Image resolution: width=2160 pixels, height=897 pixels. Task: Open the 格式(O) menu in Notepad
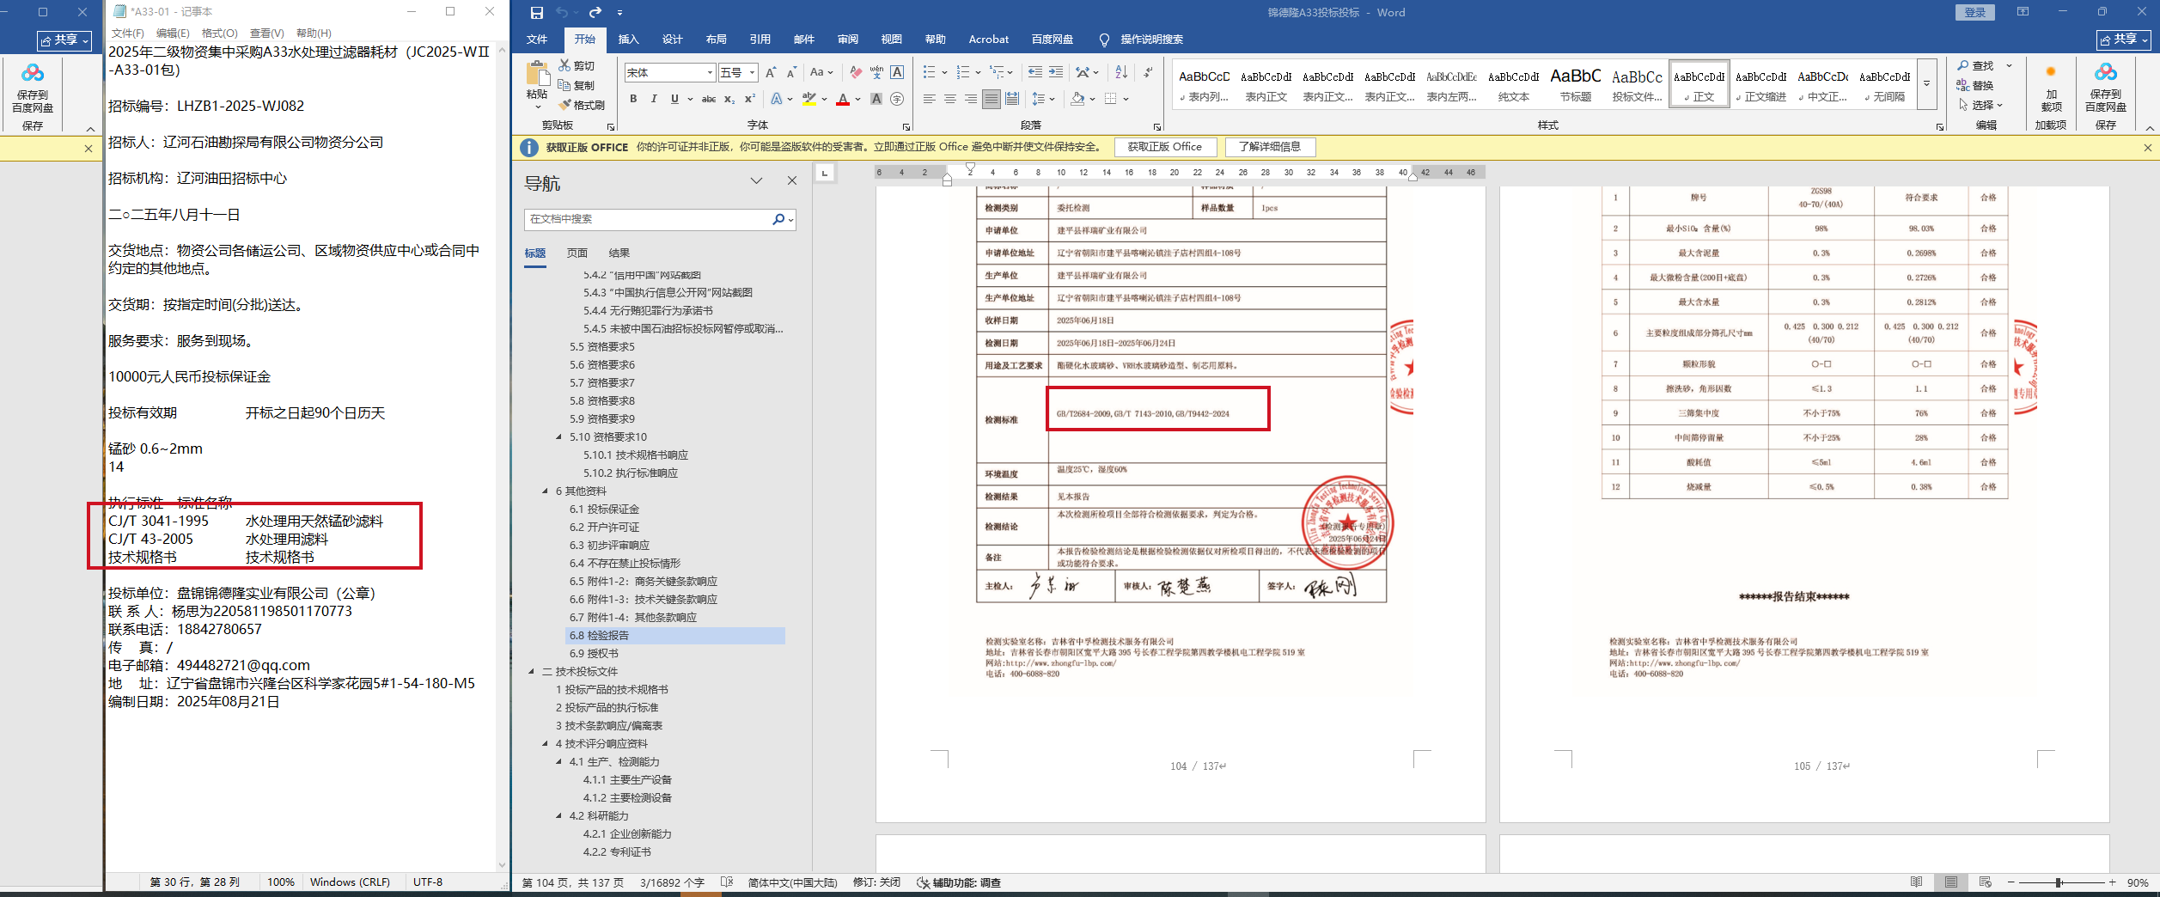pos(219,34)
